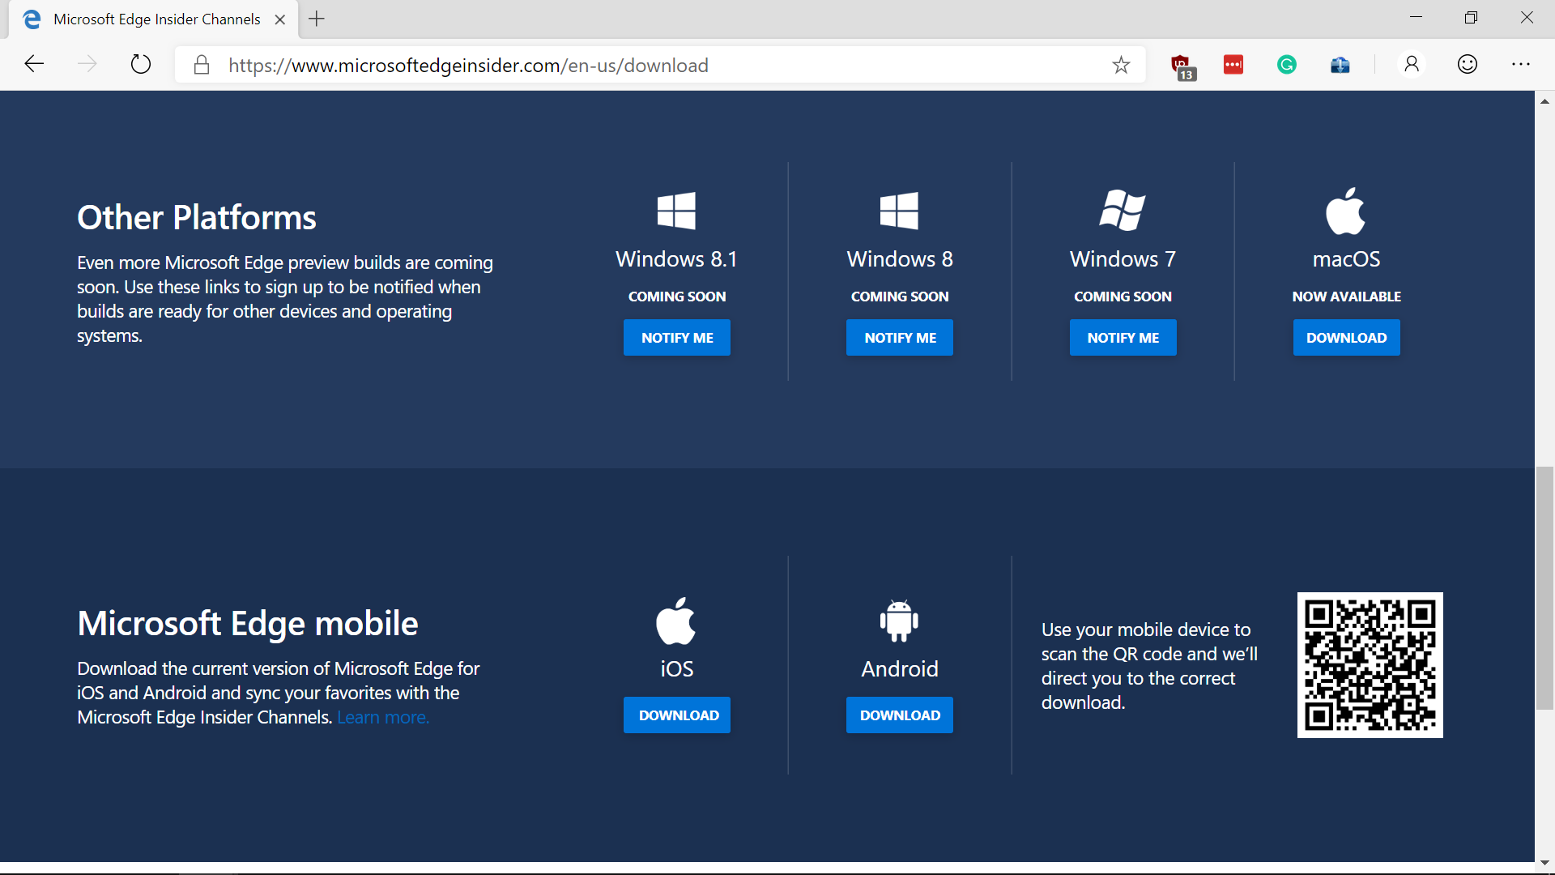Viewport: 1555px width, 875px height.
Task: Click the iOS platform label
Action: tap(677, 669)
